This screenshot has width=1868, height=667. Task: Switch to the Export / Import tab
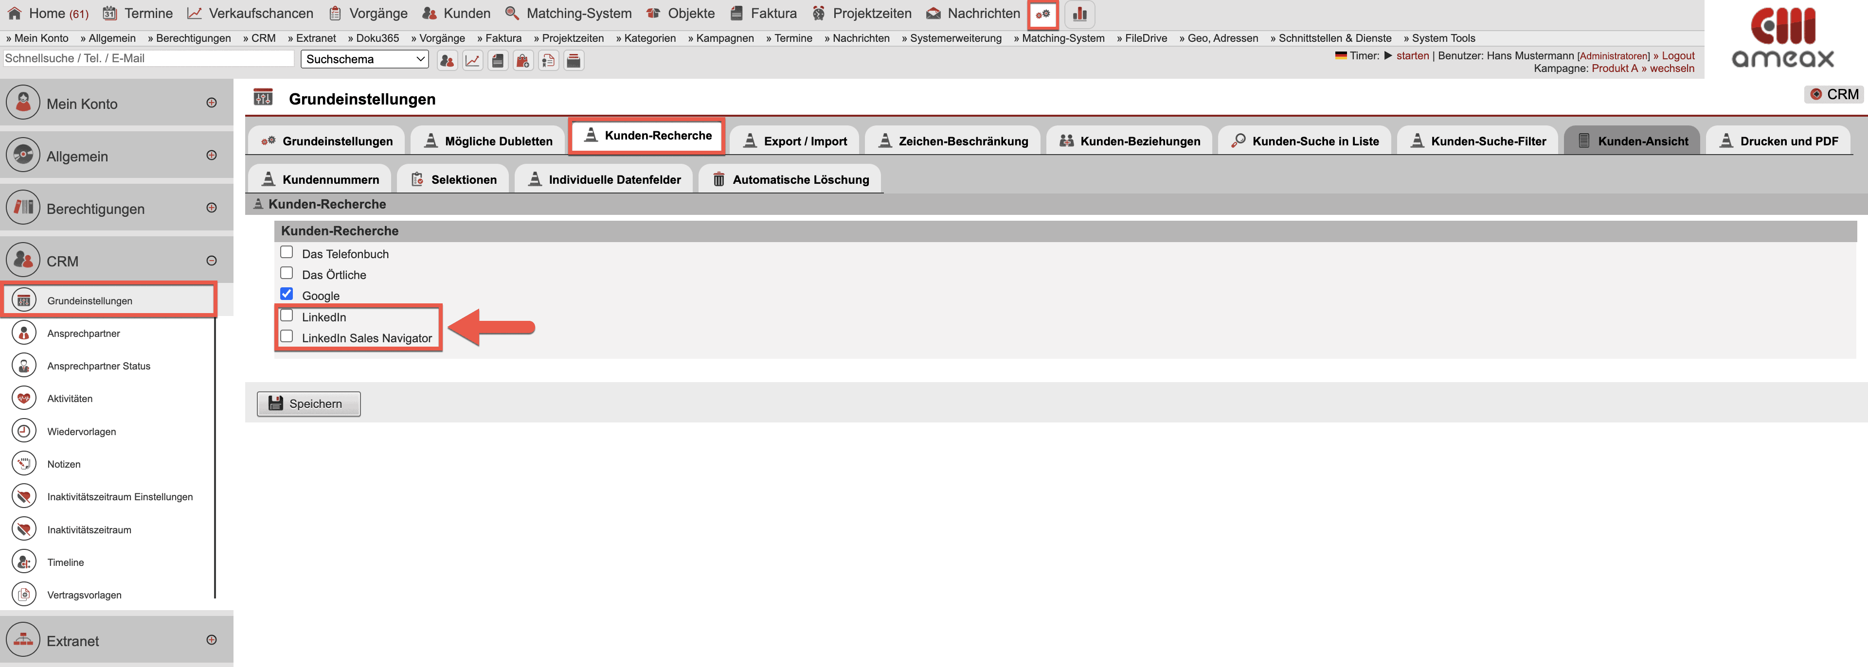point(795,140)
